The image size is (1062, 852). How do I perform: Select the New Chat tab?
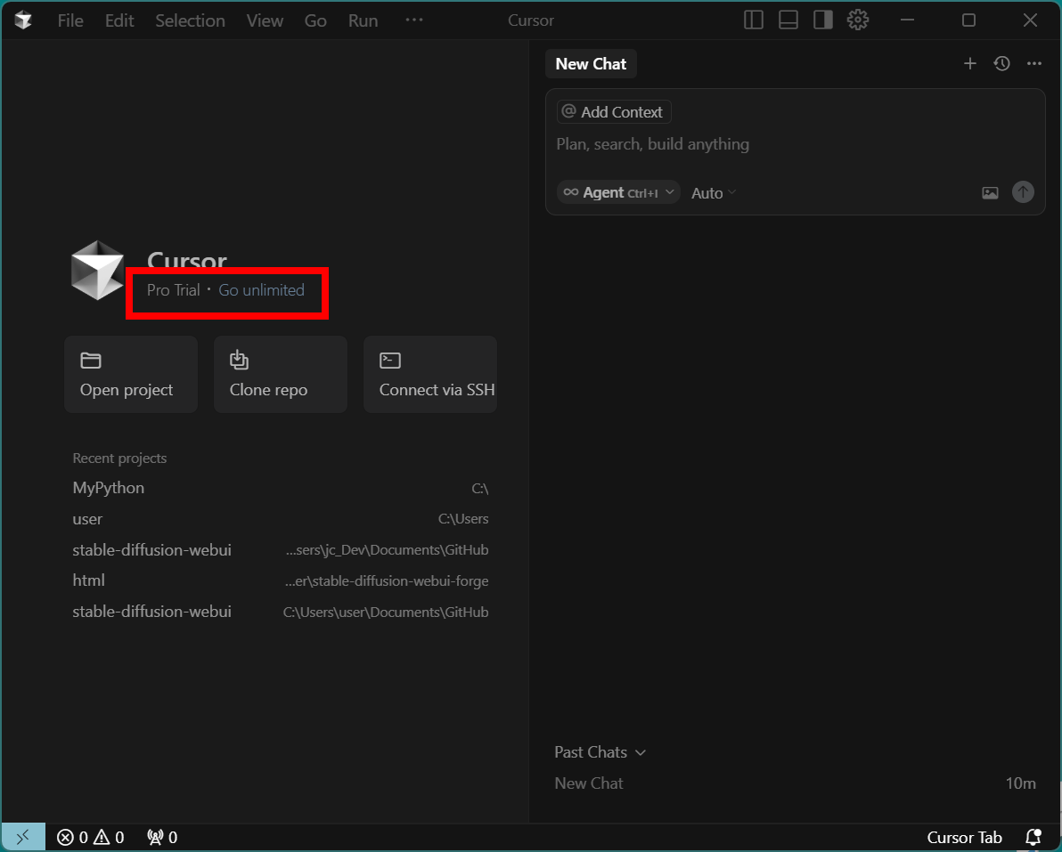pos(591,63)
